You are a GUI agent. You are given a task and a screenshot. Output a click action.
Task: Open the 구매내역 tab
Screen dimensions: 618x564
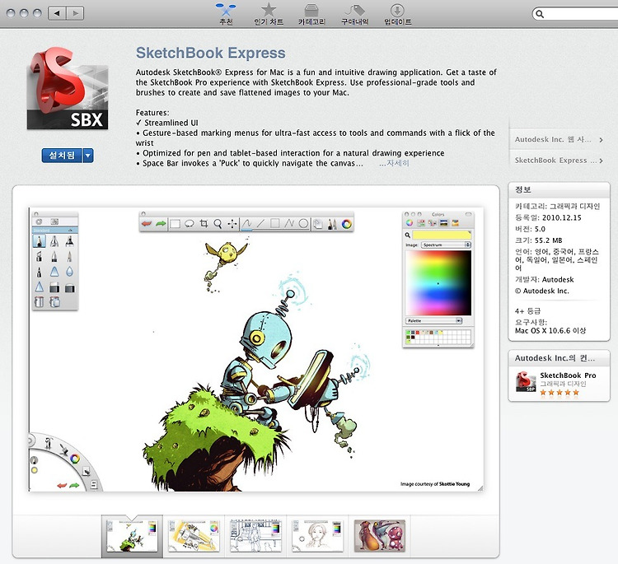354,13
